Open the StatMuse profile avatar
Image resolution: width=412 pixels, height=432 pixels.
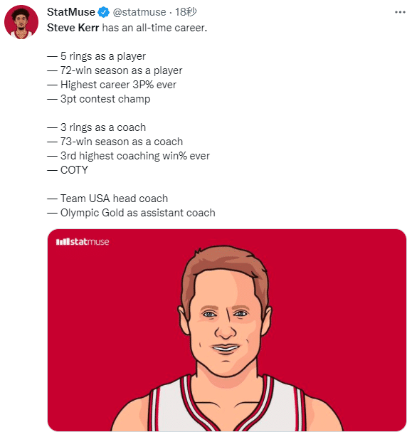(x=21, y=22)
